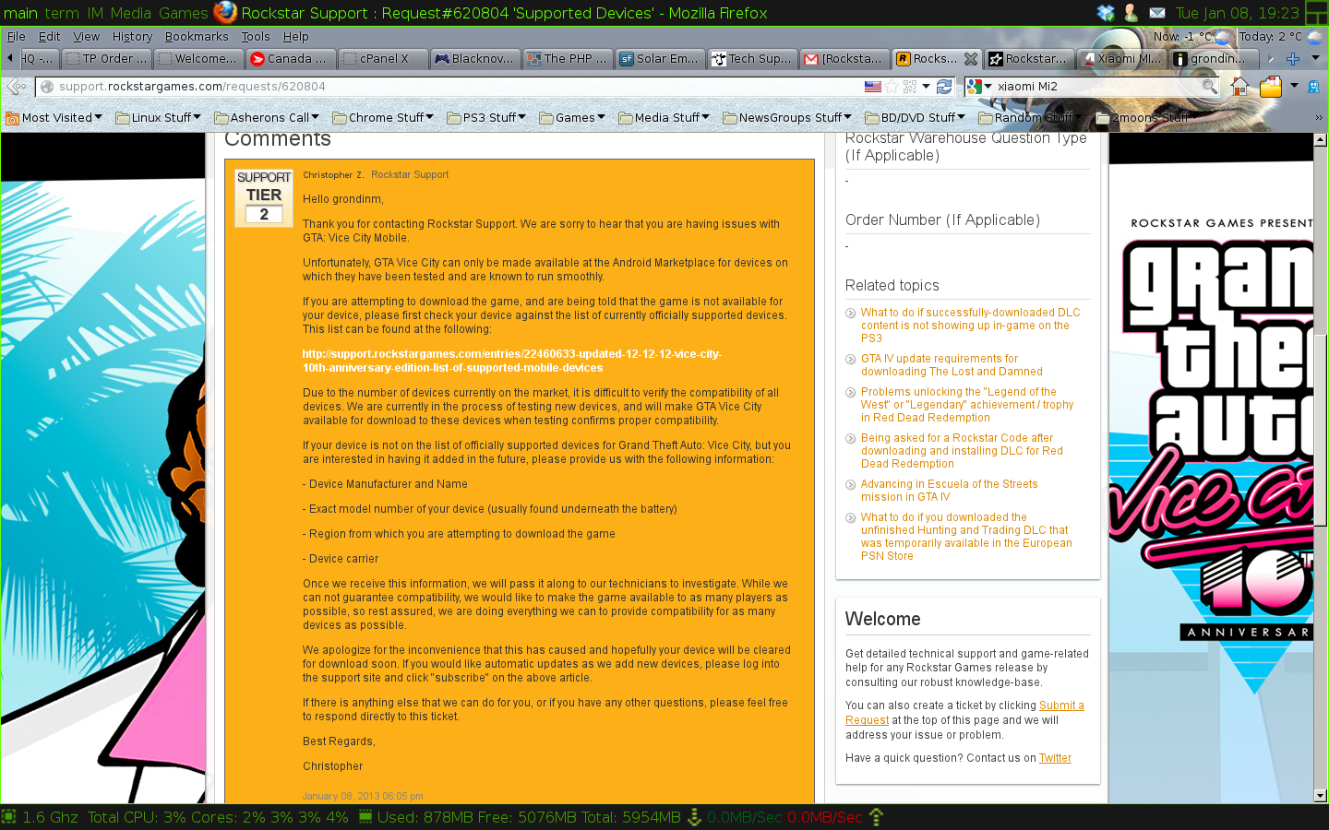Expand the PS3 Stuff bookmarks folder
Image resolution: width=1329 pixels, height=830 pixels.
pyautogui.click(x=486, y=117)
